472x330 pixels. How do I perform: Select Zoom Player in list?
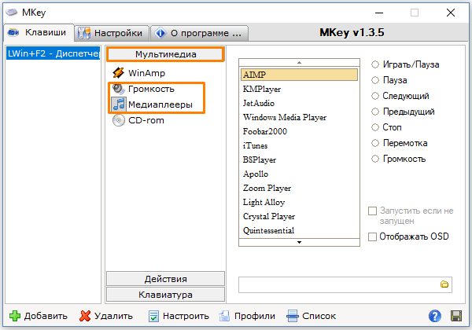coord(299,188)
